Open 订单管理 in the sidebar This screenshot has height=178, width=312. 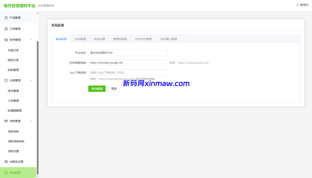(18, 29)
